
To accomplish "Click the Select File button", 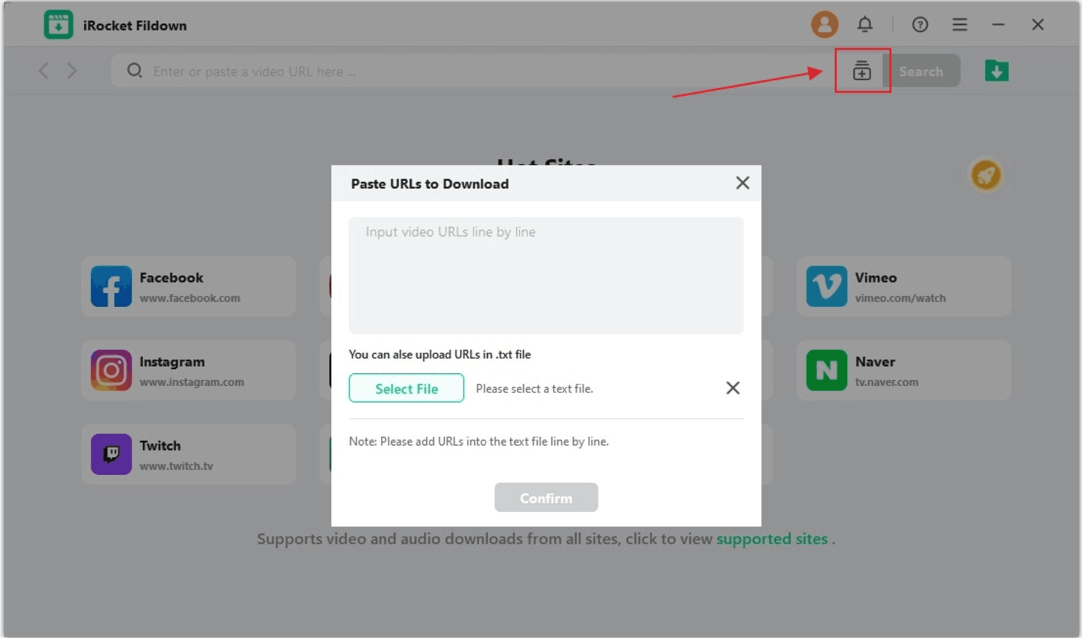I will point(407,388).
